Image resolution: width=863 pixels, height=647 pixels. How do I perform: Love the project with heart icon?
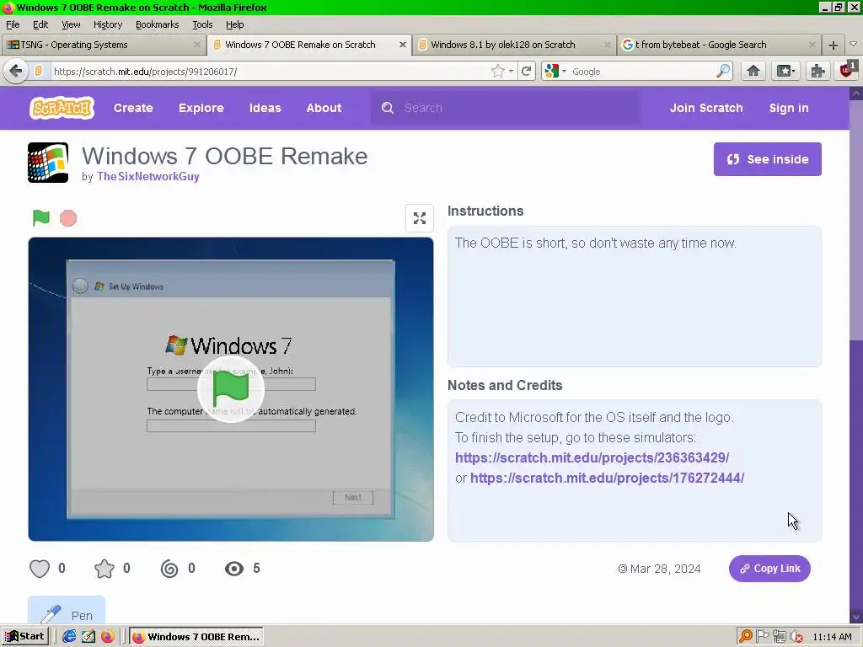point(40,569)
